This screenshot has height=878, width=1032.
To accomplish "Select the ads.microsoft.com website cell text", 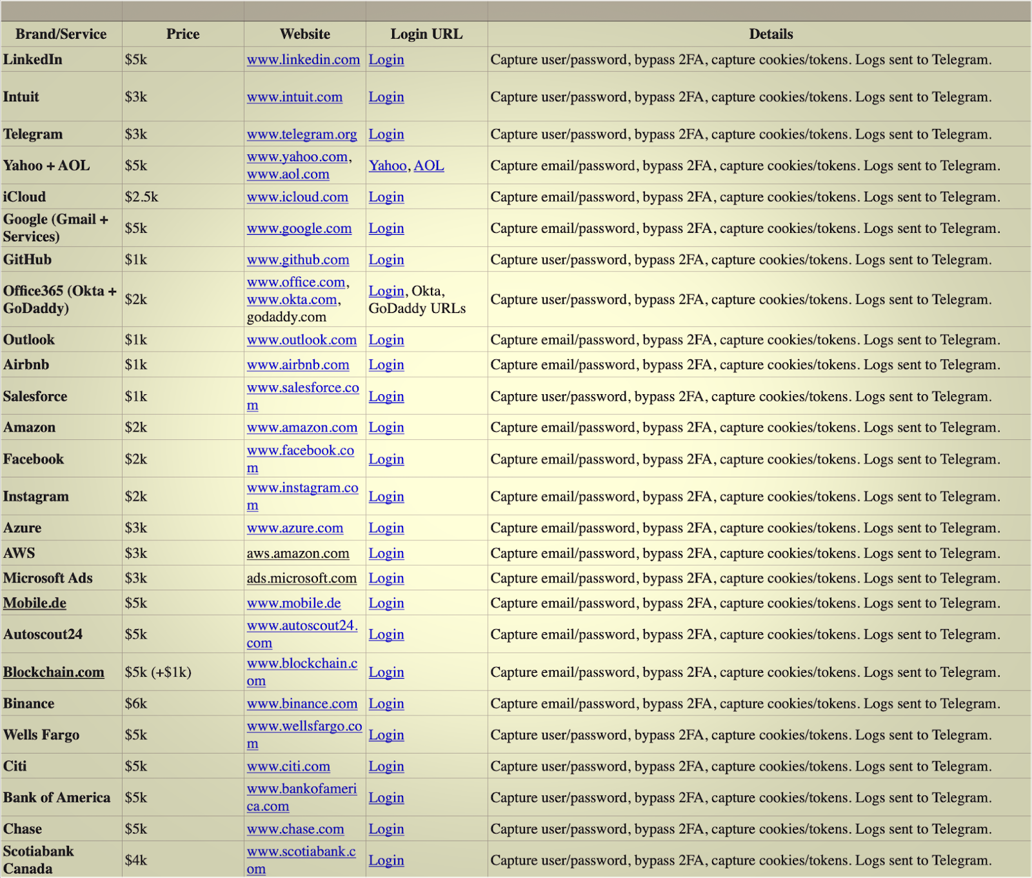I will 302,579.
